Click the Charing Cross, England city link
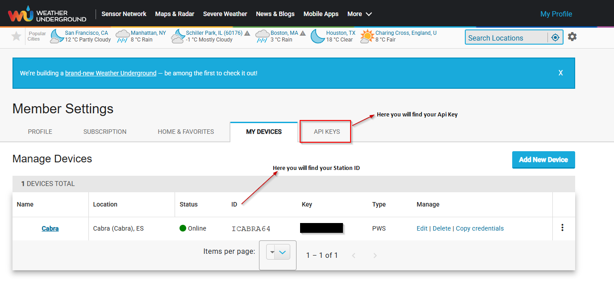 (x=406, y=33)
